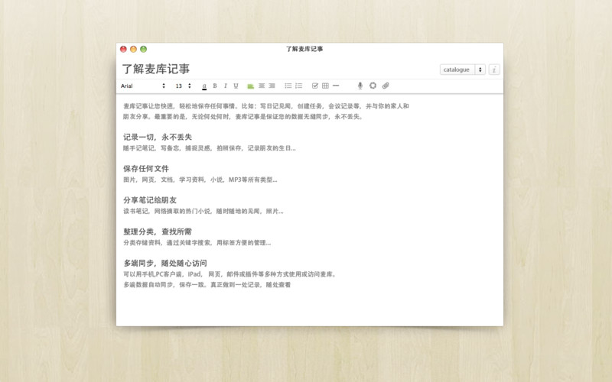Insert a horizontal divider line
Image resolution: width=612 pixels, height=382 pixels.
[x=336, y=86]
